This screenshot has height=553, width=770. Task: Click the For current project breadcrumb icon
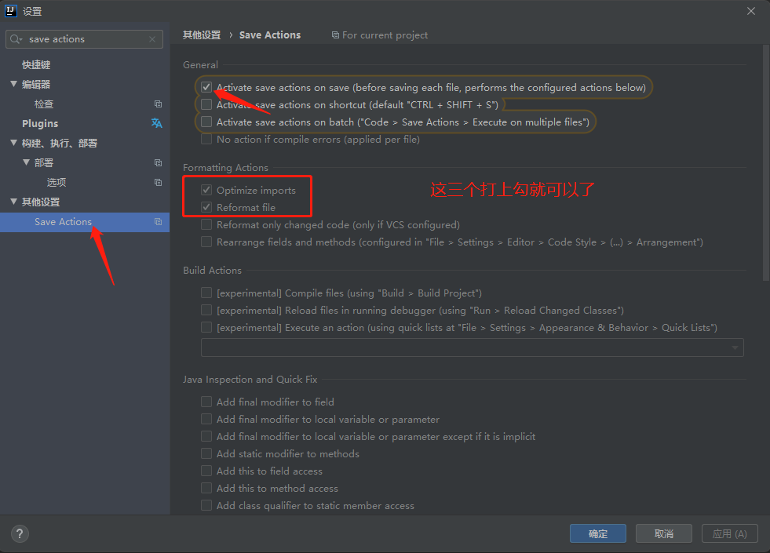coord(335,35)
